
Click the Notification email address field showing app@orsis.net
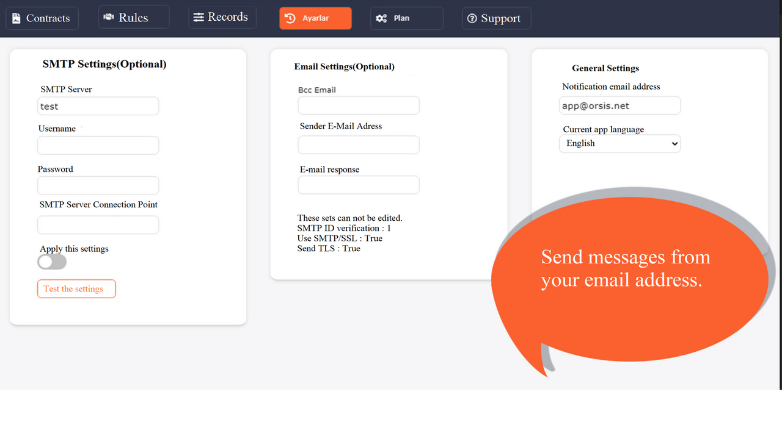[619, 105]
